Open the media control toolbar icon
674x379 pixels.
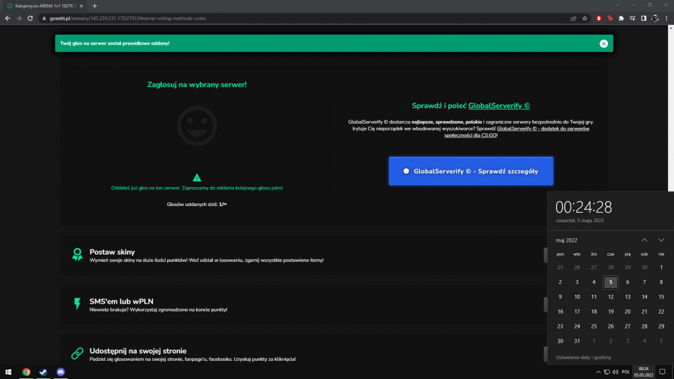(632, 18)
